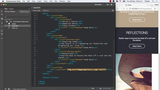Screen dimensions: 160x90
Task: Click the Ln 49, Col 42 status text
Action: tap(107, 88)
